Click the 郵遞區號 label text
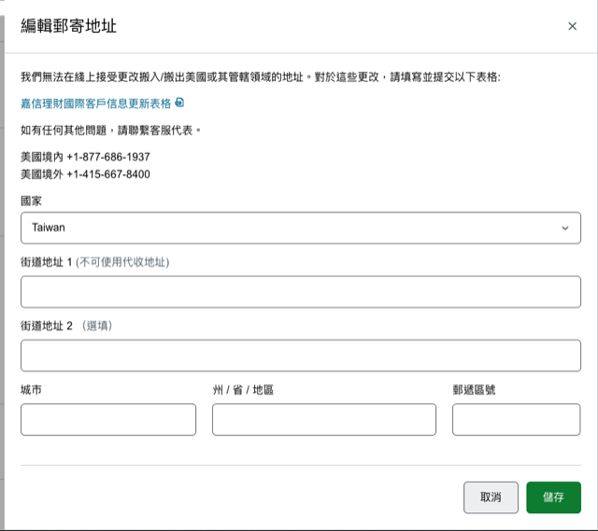The width and height of the screenshot is (598, 531). click(x=476, y=389)
